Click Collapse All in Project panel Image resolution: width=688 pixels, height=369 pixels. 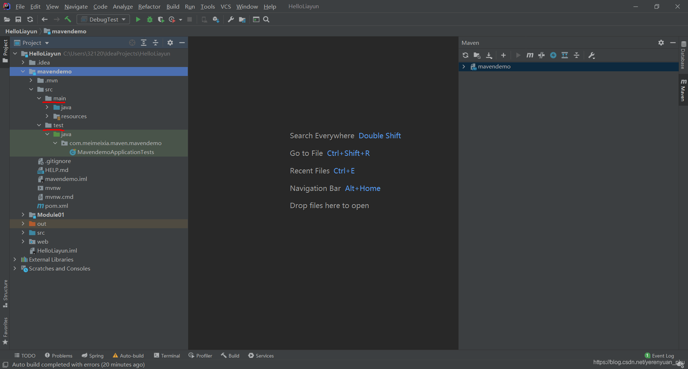156,43
